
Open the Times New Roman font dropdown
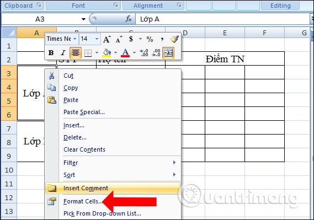point(75,39)
